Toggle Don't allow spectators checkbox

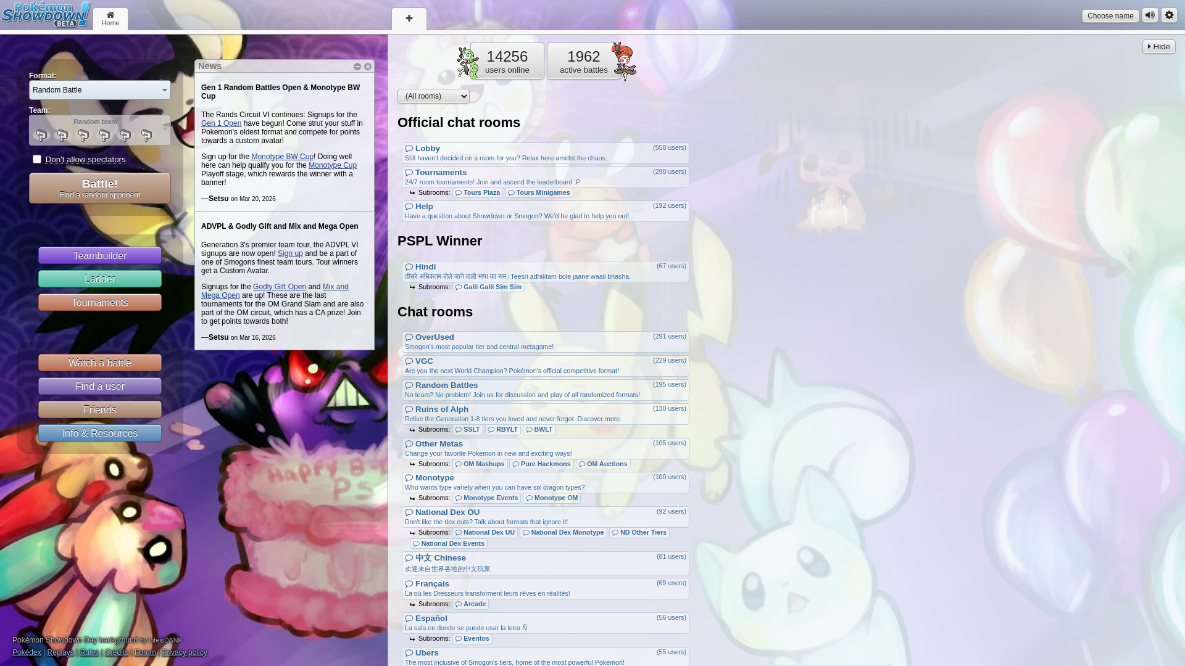click(37, 159)
